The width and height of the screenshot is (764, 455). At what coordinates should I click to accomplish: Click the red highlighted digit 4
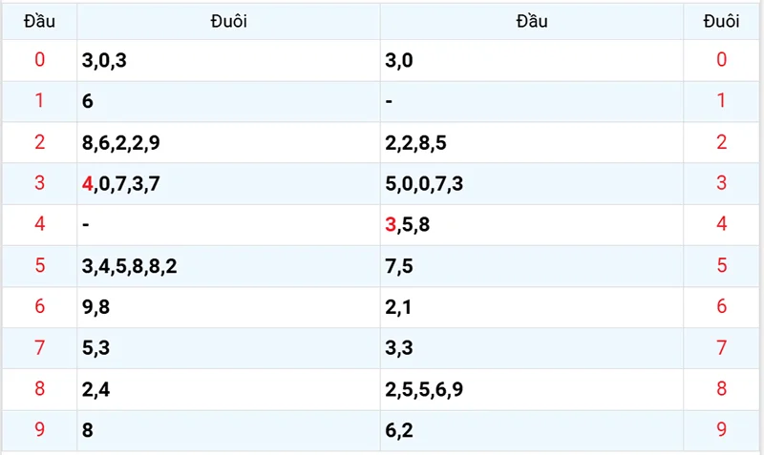click(88, 184)
